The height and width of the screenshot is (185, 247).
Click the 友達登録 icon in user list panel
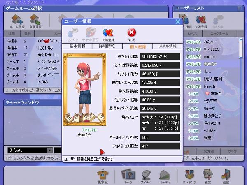pos(201,22)
